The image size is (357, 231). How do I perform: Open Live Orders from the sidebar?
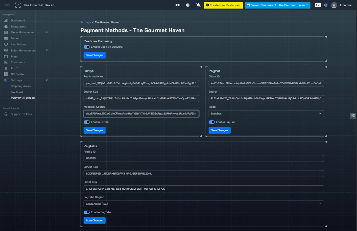(18, 44)
